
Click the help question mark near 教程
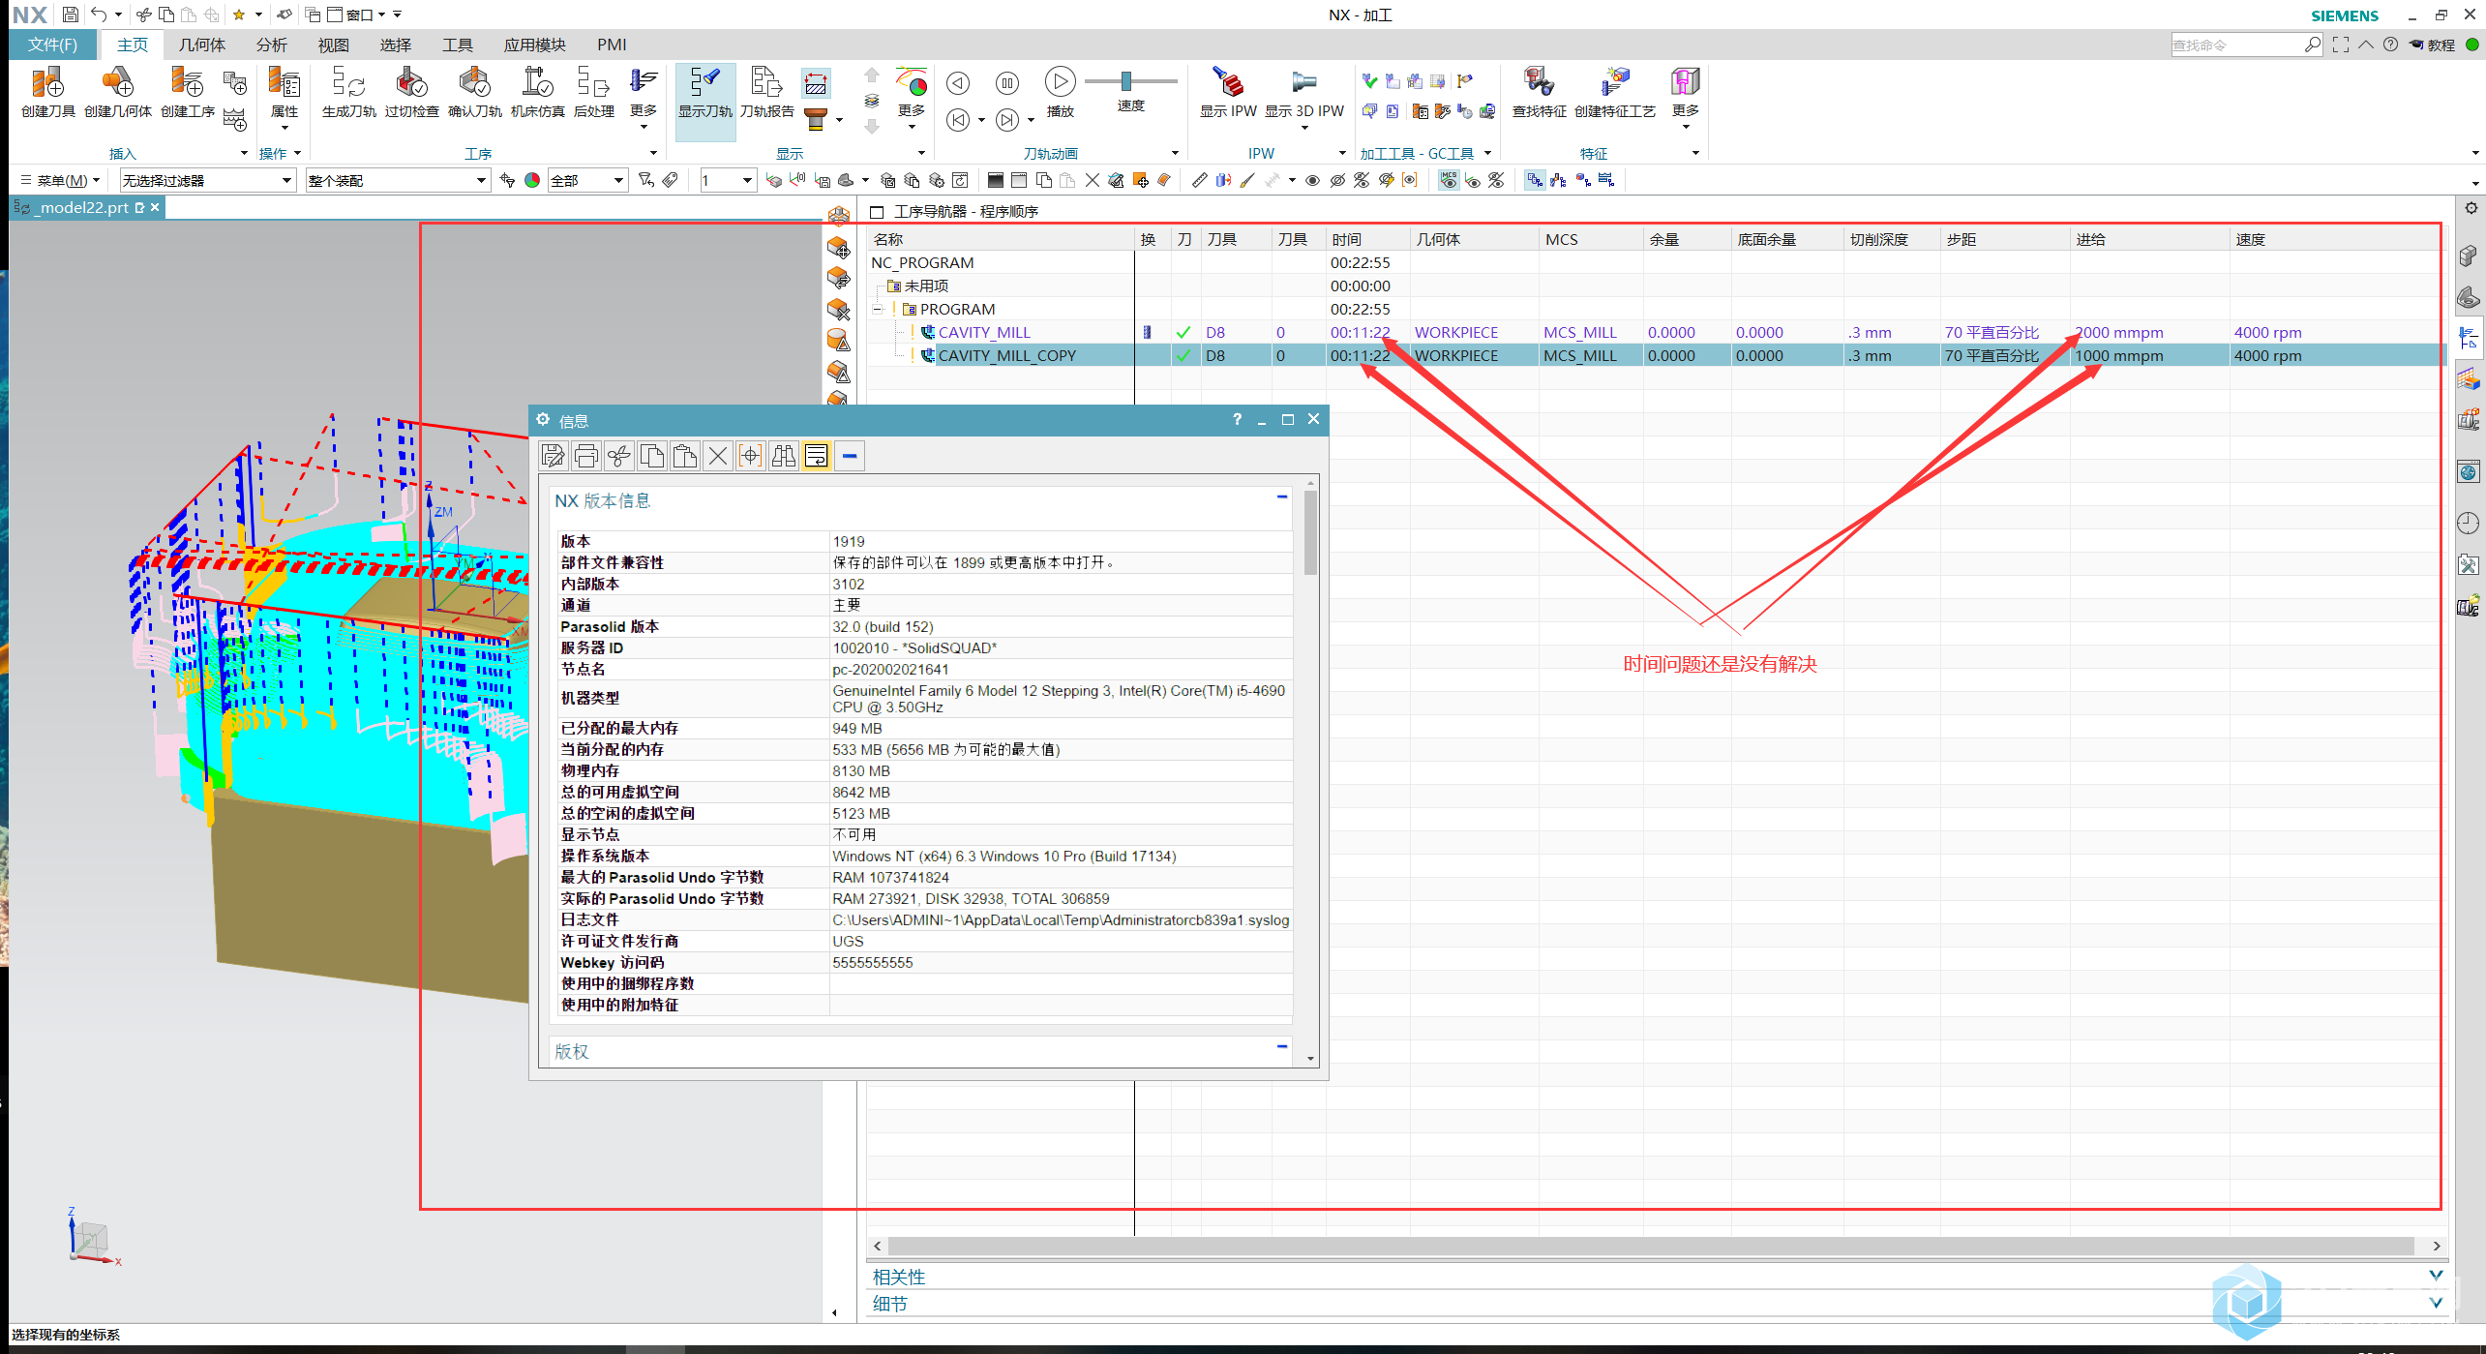tap(2390, 45)
